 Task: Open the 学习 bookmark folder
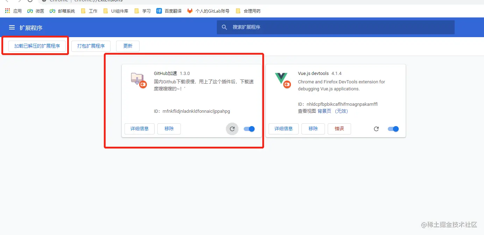[143, 11]
